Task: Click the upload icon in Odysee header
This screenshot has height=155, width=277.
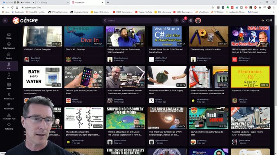Action: 176,21
